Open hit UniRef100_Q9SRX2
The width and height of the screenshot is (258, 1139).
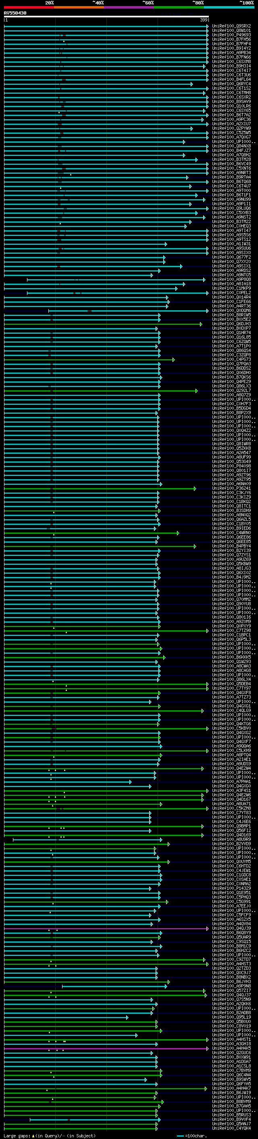tap(231, 26)
